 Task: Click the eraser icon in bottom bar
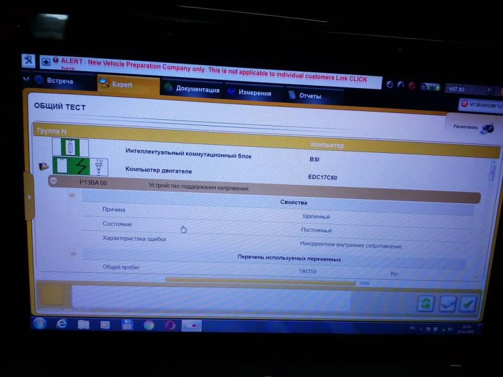point(447,304)
